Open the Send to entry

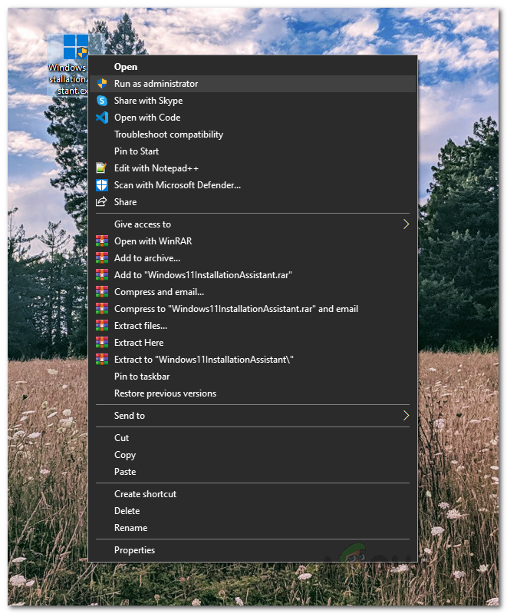coord(252,416)
